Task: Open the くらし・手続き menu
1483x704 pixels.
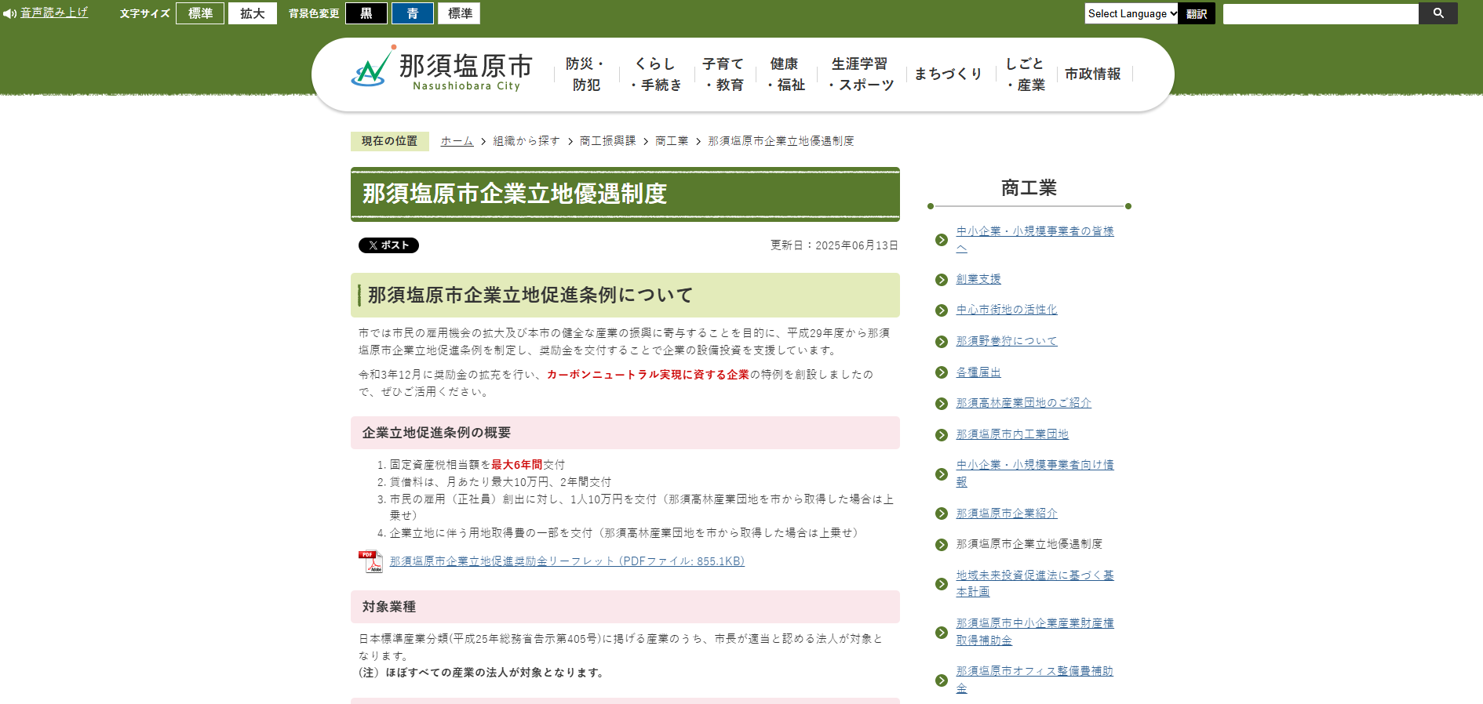Action: 656,74
